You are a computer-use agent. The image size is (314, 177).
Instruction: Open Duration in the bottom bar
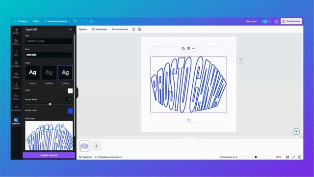point(108,157)
